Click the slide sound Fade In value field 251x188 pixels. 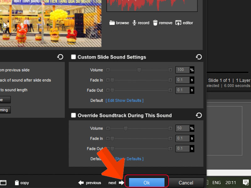182,80
